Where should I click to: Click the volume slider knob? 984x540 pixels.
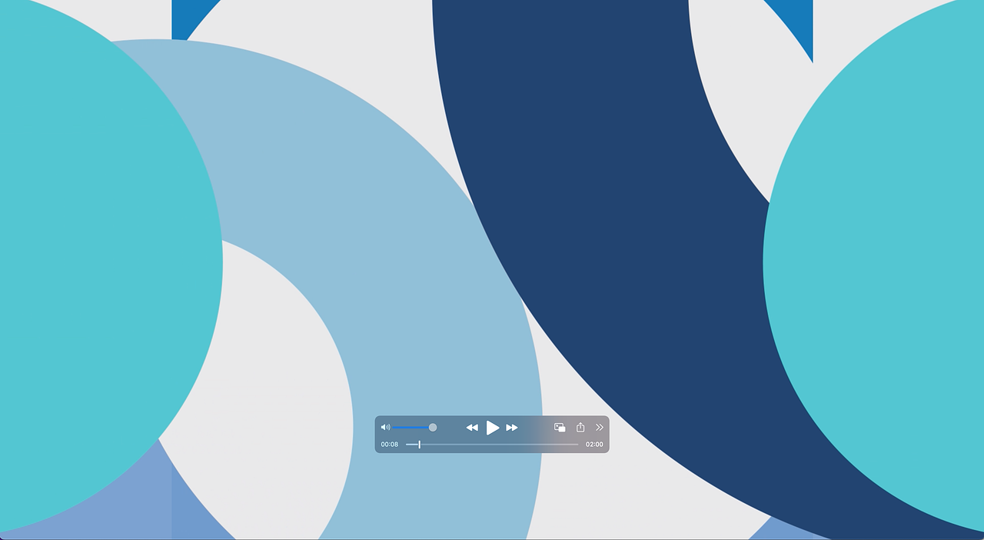(x=433, y=428)
